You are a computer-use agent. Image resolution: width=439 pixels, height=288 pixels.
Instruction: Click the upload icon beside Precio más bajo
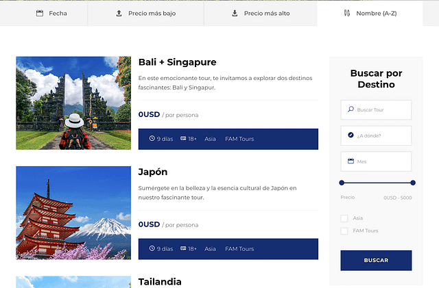(x=119, y=13)
